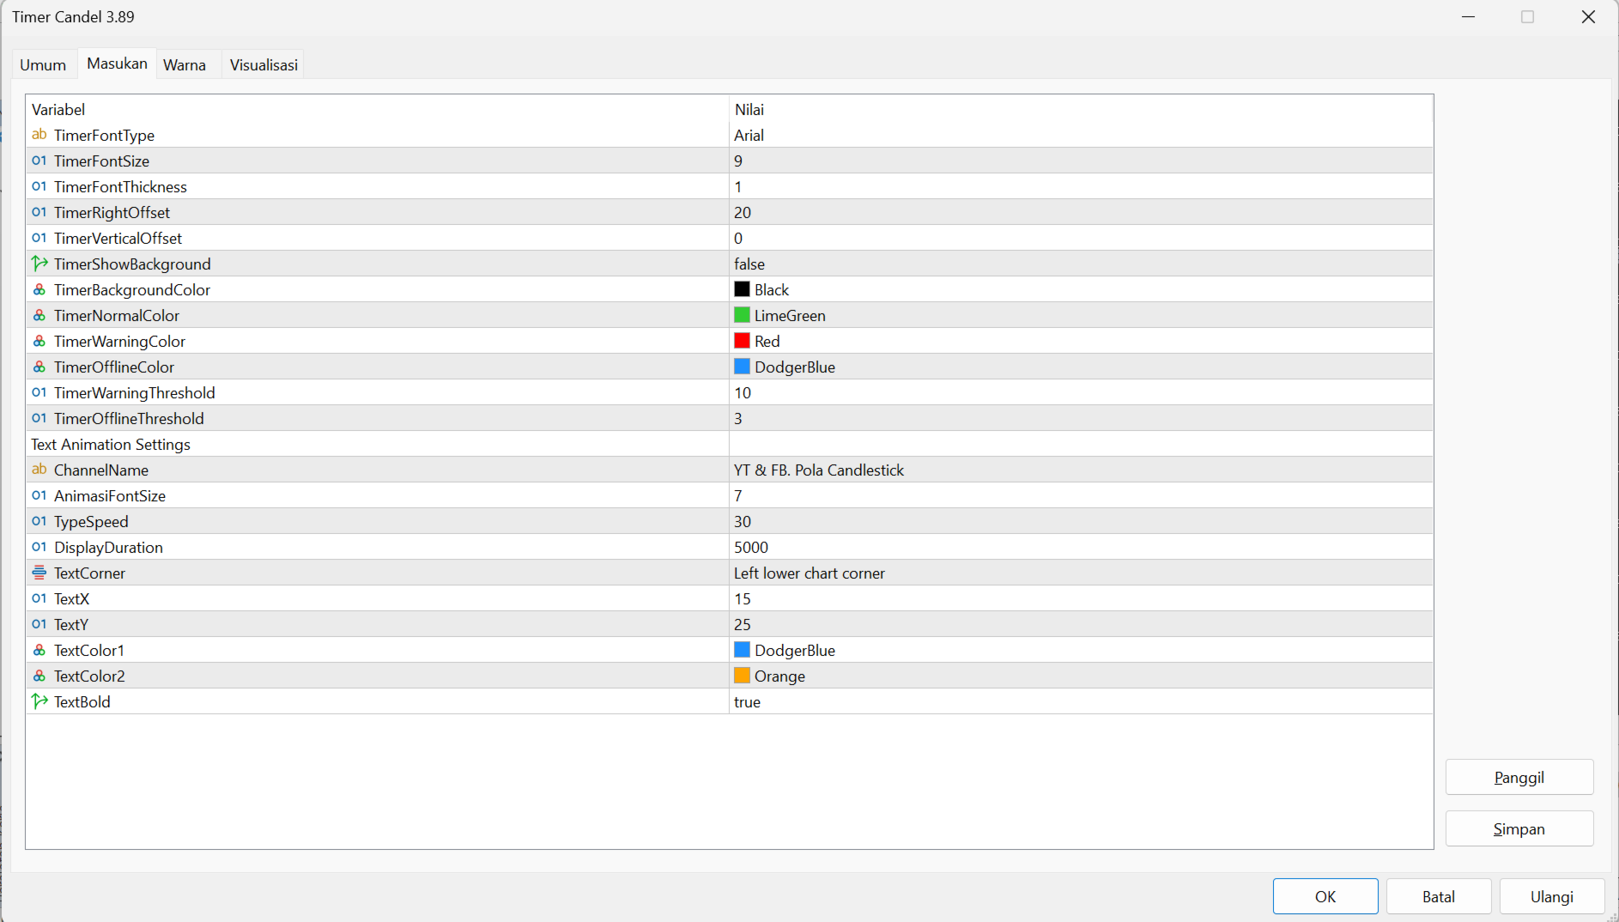The height and width of the screenshot is (922, 1619).
Task: Click the integer icon next to TimerFontSize
Action: [x=39, y=161]
